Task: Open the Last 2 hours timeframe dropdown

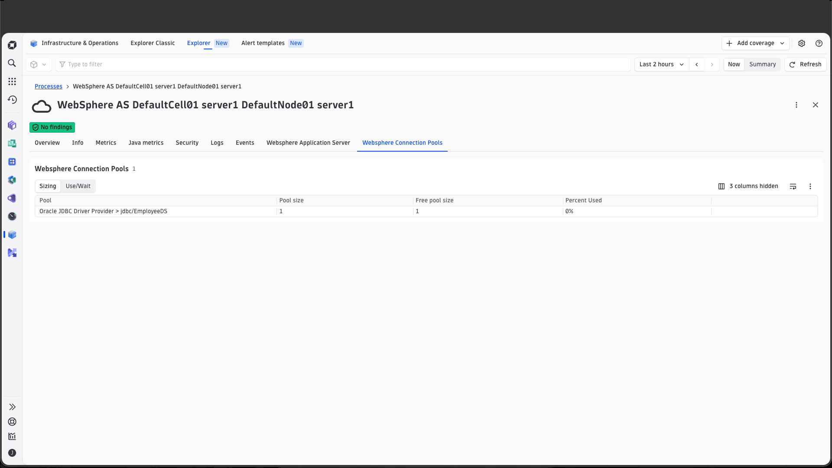Action: tap(662, 65)
